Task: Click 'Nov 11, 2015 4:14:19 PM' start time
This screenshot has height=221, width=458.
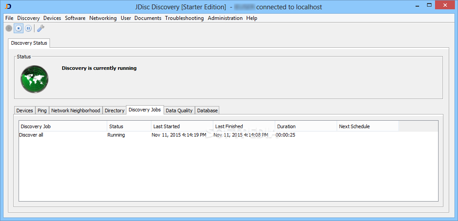Action: pos(179,135)
